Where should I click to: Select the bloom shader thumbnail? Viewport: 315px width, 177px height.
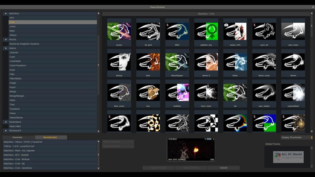[293, 62]
